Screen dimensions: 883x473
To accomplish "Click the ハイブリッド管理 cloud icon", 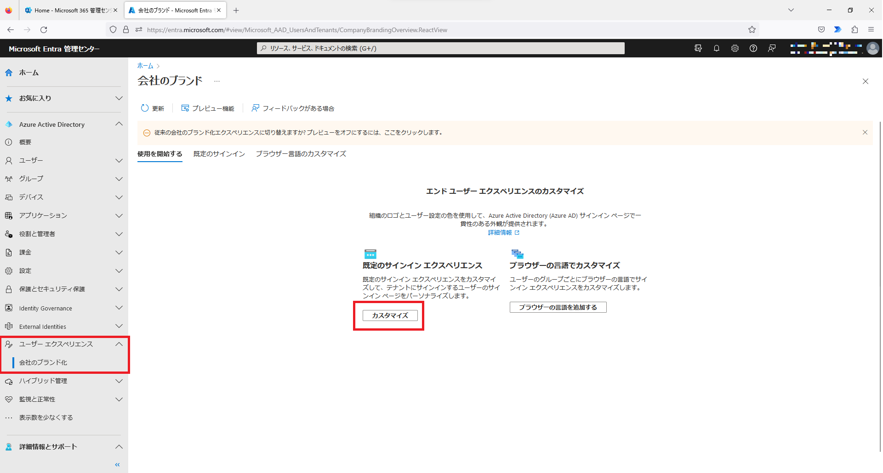I will [x=9, y=381].
